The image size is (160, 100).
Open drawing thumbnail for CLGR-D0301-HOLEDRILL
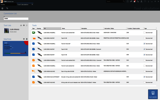[x=39, y=33]
